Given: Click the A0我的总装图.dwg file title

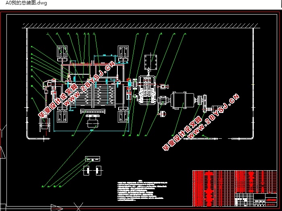Looking at the screenshot, I should [x=26, y=3].
